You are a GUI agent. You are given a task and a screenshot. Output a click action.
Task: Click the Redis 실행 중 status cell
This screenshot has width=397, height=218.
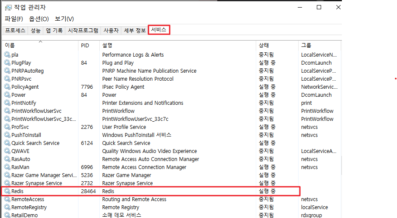coord(267,191)
